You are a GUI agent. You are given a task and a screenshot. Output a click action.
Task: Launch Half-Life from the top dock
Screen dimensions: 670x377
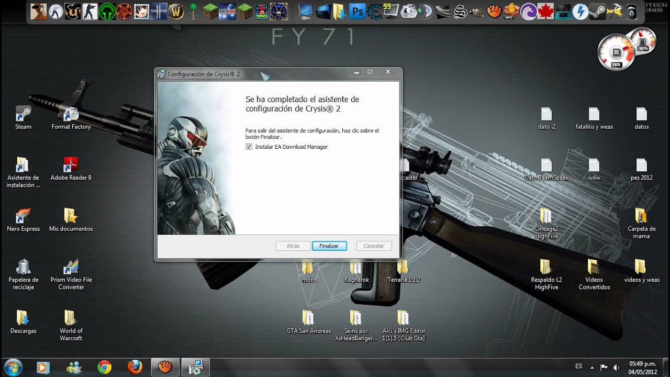pos(56,12)
